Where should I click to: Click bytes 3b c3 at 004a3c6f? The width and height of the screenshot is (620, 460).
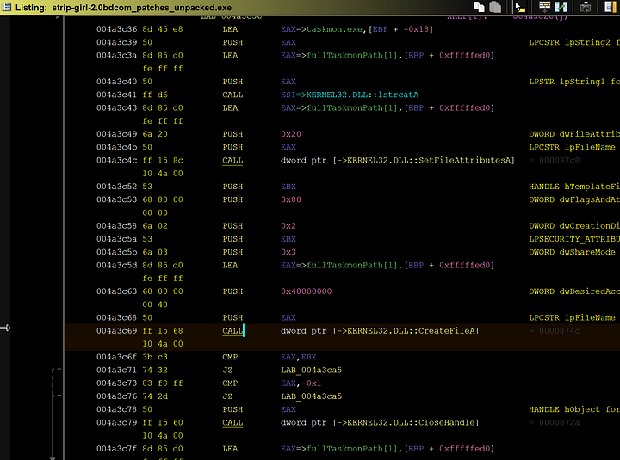[x=155, y=357]
